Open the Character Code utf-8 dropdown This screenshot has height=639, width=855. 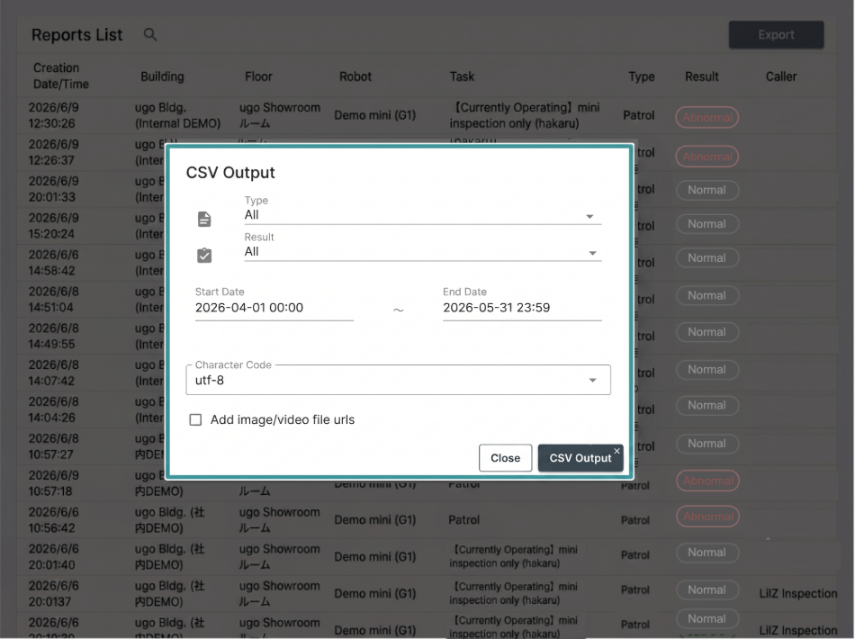(x=398, y=380)
